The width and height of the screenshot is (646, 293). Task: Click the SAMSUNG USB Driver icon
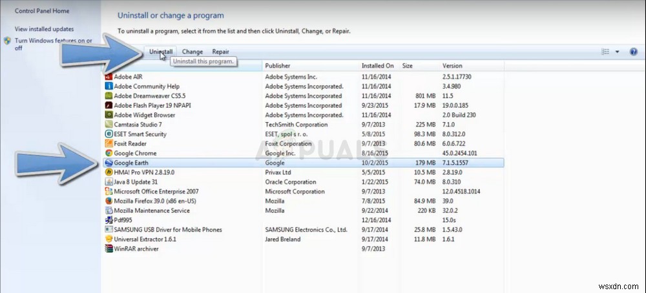click(109, 229)
